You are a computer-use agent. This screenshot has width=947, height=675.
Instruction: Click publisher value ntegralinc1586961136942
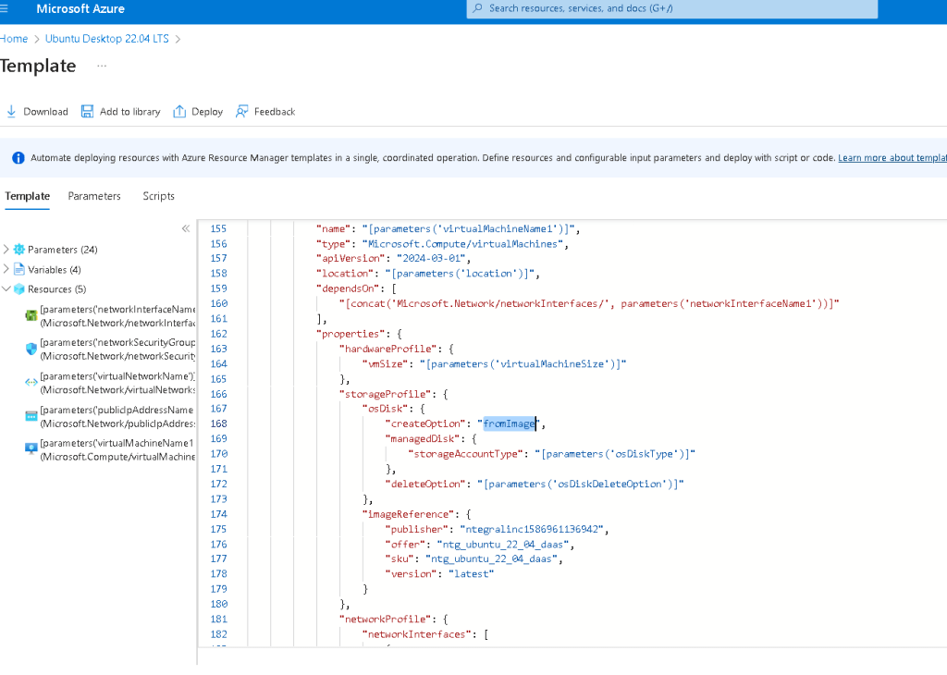click(x=532, y=530)
